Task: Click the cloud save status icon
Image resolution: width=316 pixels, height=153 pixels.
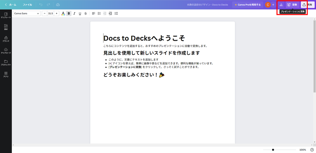Action: 58,4
